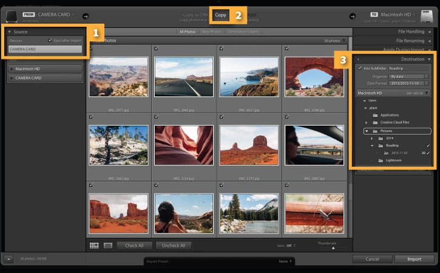Click the 2015-11-02 new folder icon

(x=387, y=153)
